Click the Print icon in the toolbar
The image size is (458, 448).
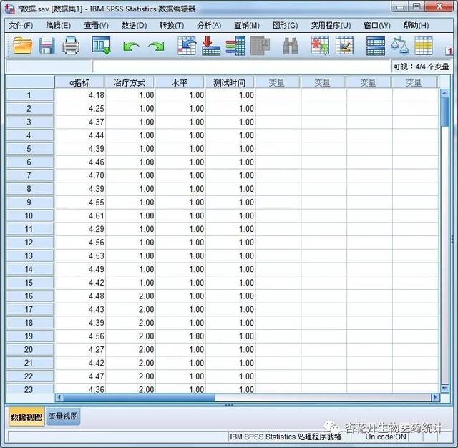71,46
